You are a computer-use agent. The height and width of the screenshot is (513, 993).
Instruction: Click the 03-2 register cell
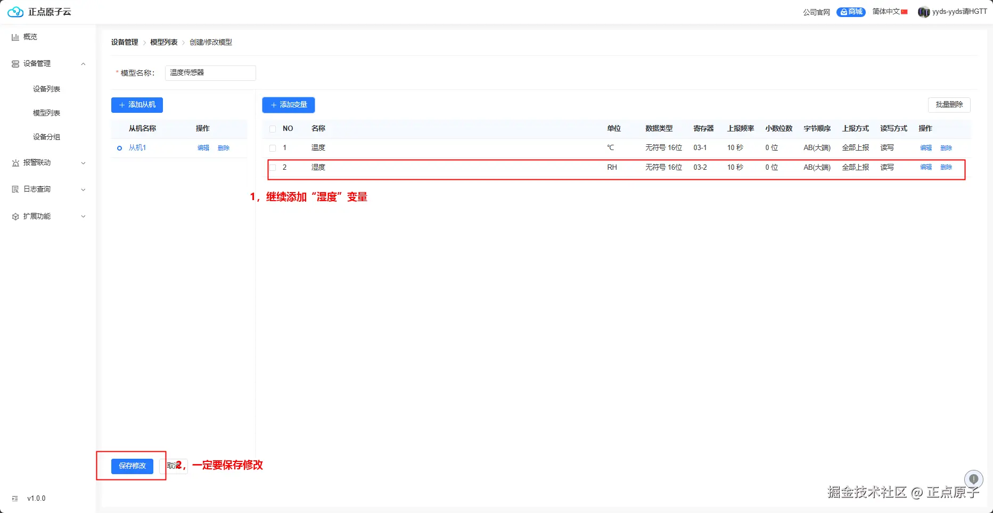pyautogui.click(x=700, y=168)
